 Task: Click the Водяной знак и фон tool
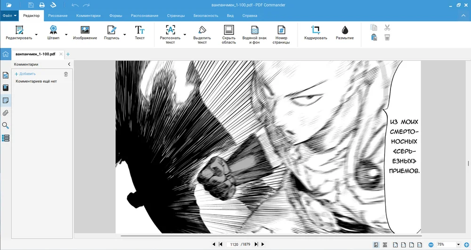tap(254, 34)
